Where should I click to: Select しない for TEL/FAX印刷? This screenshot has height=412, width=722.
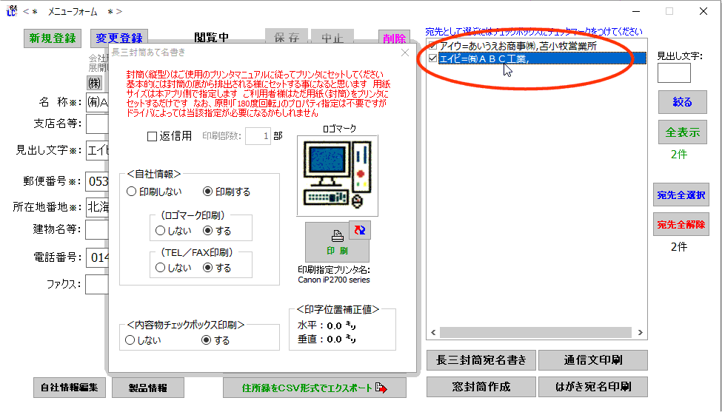pos(161,268)
